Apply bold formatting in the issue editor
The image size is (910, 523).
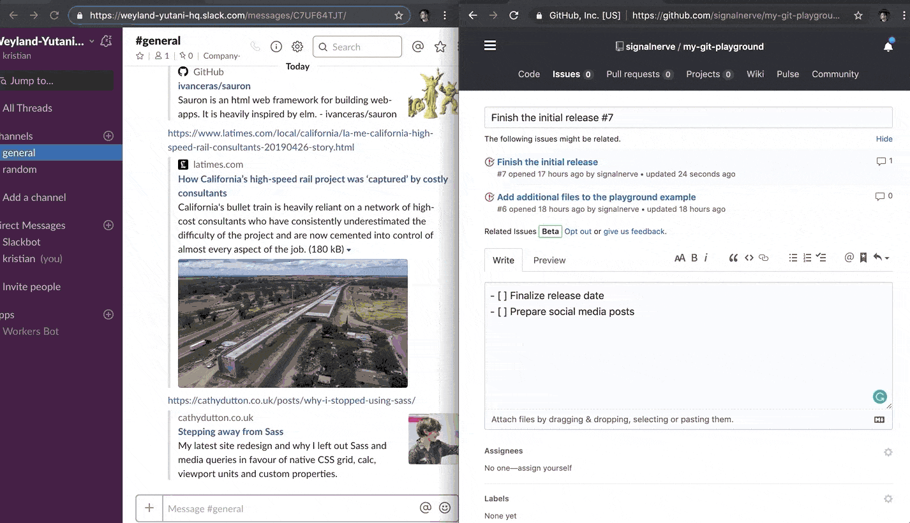[x=694, y=258]
